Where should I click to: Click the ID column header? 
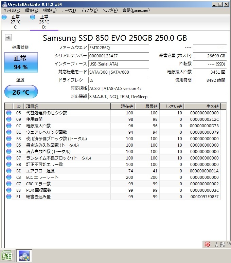(18, 106)
